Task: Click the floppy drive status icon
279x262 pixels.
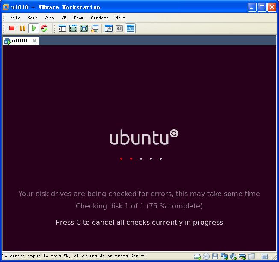Action: click(x=215, y=256)
